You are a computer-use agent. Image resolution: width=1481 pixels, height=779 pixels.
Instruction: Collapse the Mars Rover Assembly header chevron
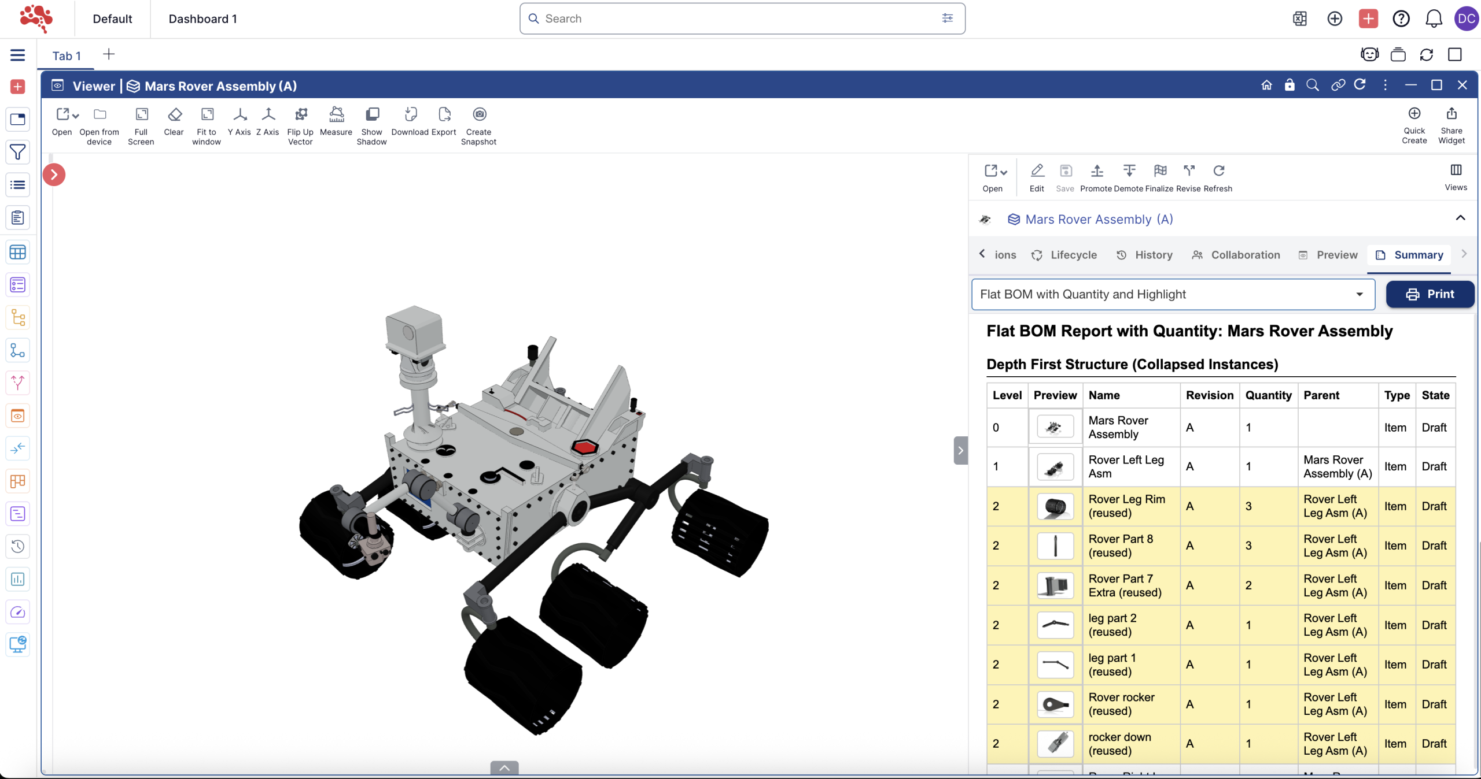(1460, 218)
